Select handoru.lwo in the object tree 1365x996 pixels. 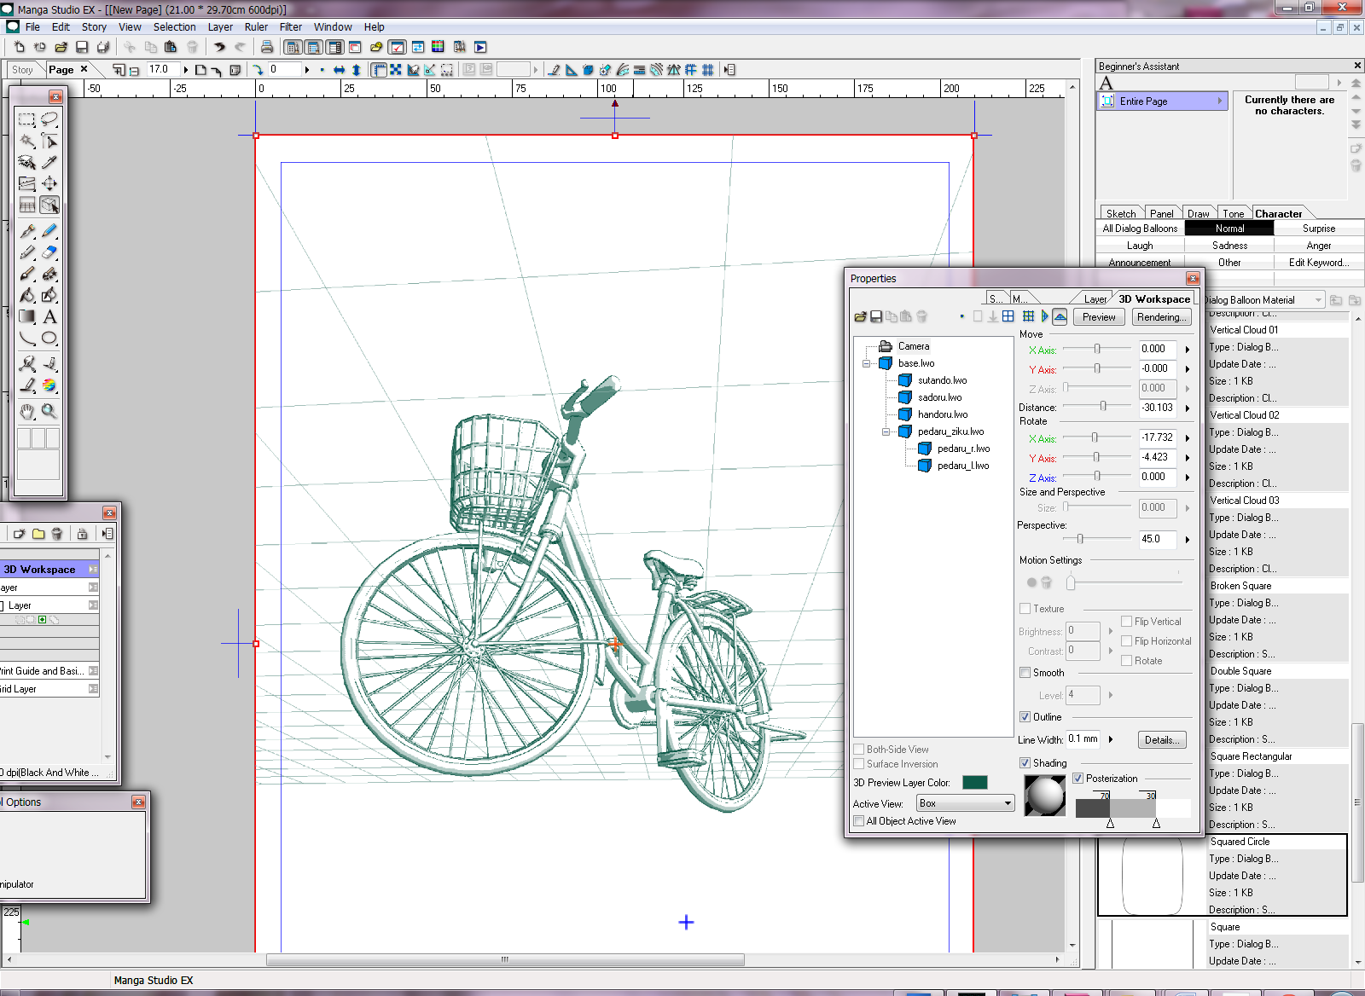tap(942, 414)
